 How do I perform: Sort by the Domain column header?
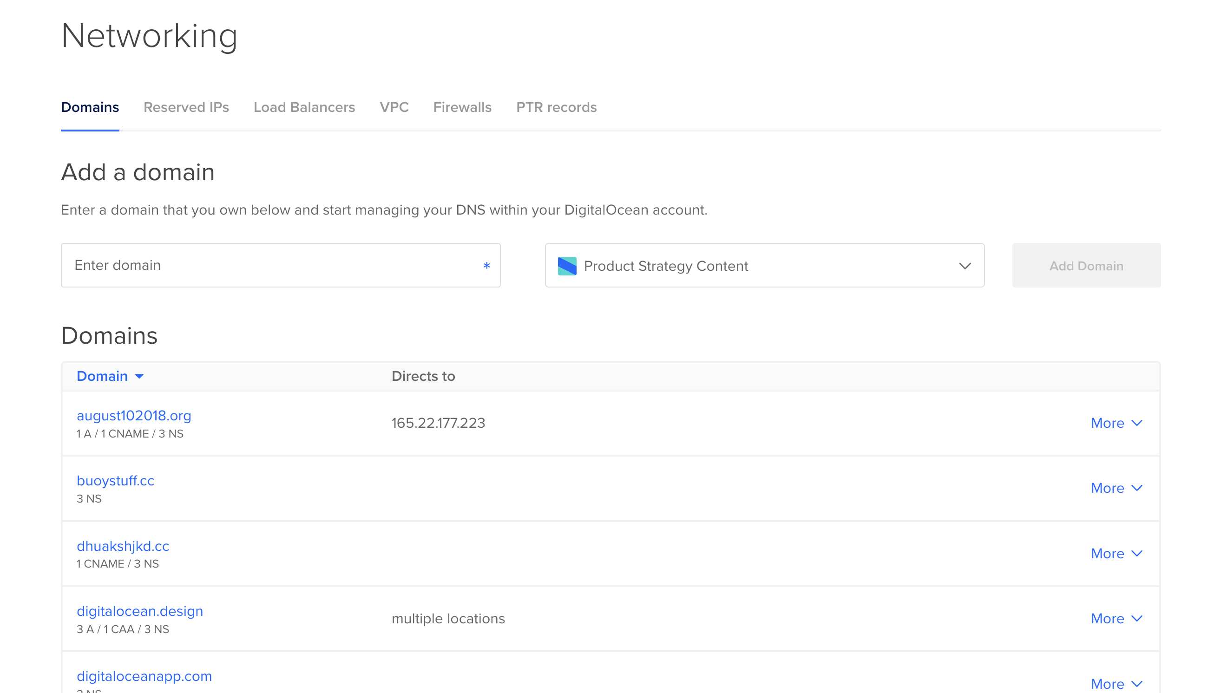tap(102, 376)
